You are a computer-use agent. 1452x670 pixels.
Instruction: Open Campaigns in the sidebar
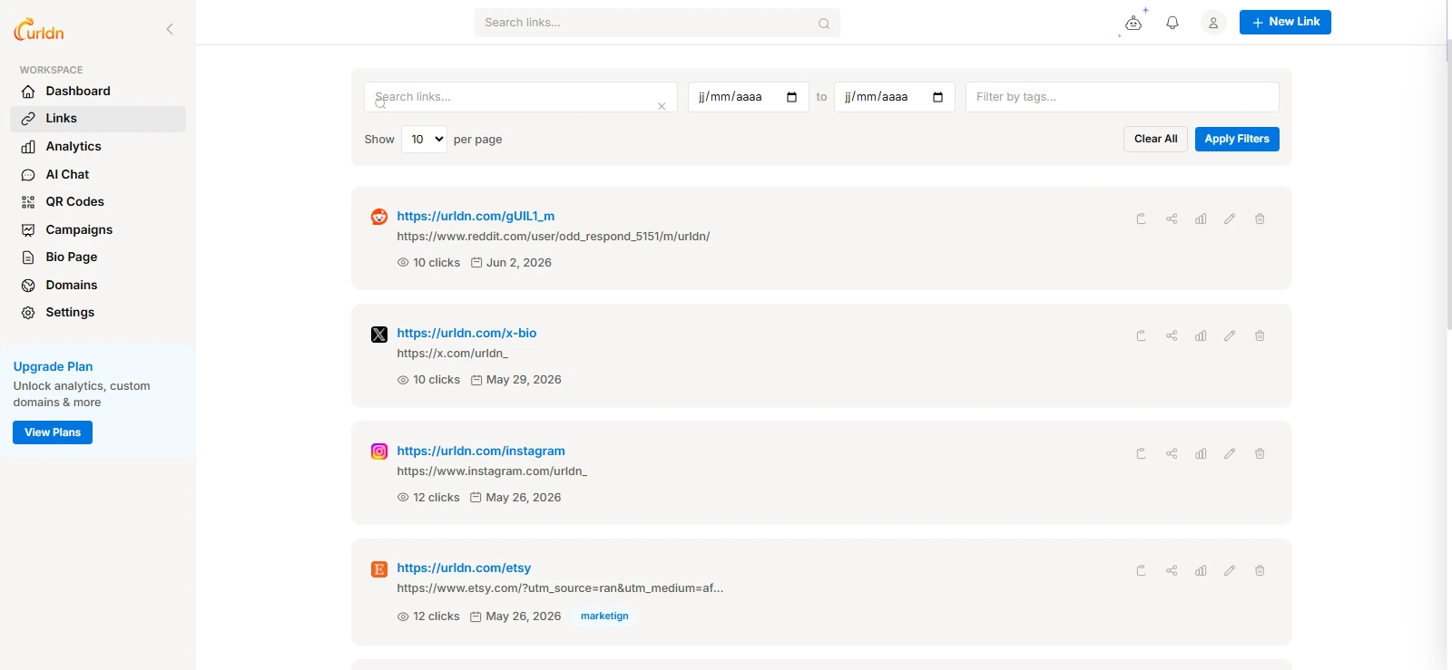pos(98,229)
